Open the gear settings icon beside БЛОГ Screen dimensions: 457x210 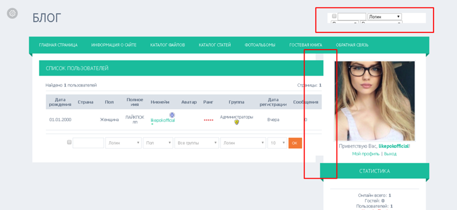point(12,13)
